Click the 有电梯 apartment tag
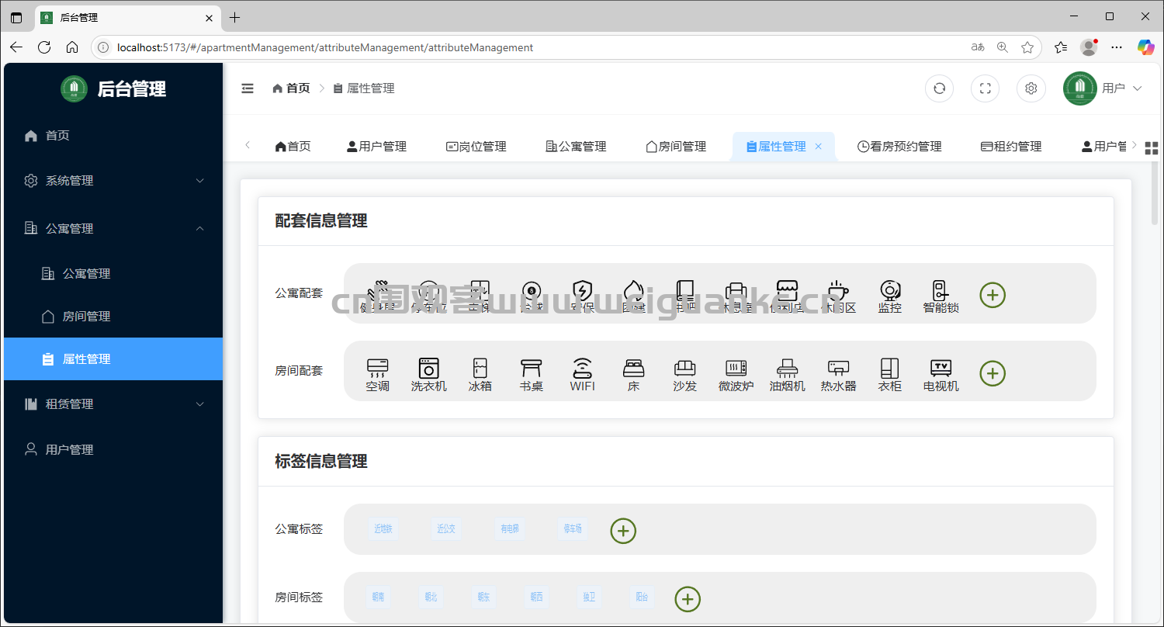Viewport: 1164px width, 627px height. coord(509,529)
